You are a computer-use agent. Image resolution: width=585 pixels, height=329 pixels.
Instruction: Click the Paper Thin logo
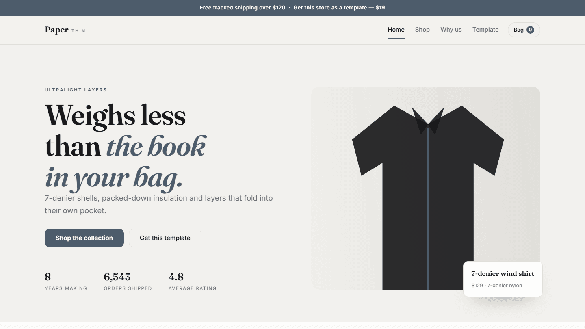tap(65, 30)
